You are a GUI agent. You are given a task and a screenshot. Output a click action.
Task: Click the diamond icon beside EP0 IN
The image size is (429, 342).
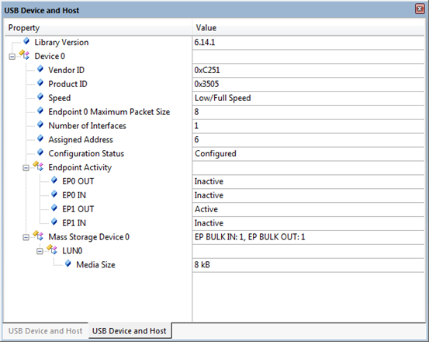(54, 194)
